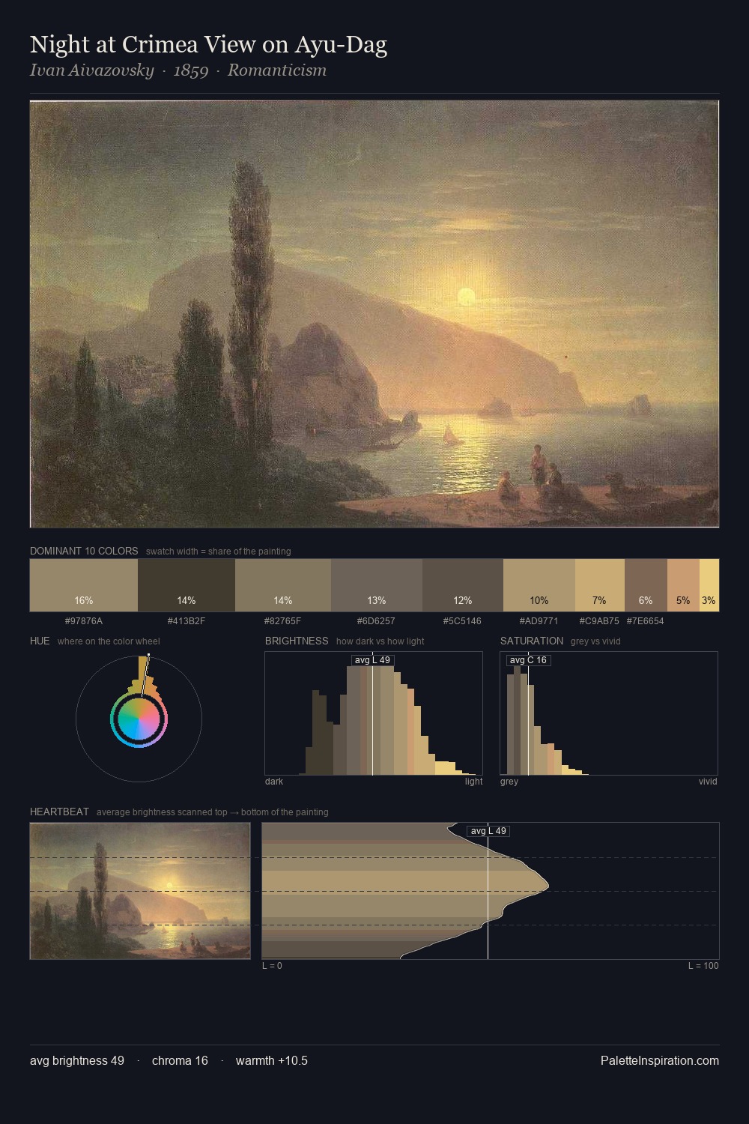Click the 'DOMINANT 10 COLORS' heading
The width and height of the screenshot is (749, 1124).
[84, 551]
